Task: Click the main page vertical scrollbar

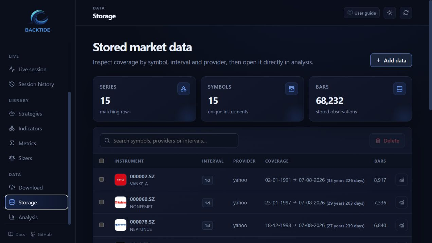Action: click(x=430, y=56)
